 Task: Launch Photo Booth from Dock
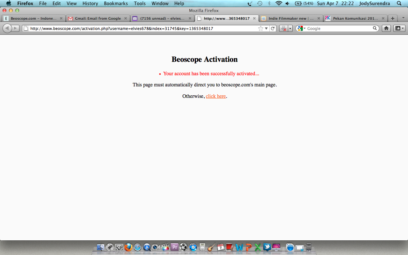230,247
